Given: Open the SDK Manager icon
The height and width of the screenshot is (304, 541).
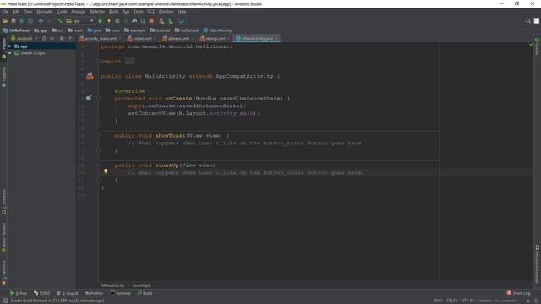Looking at the screenshot, I should pos(171,21).
